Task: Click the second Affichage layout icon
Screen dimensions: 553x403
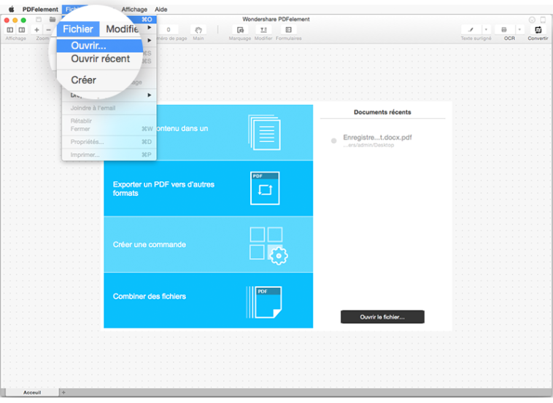Action: (22, 30)
